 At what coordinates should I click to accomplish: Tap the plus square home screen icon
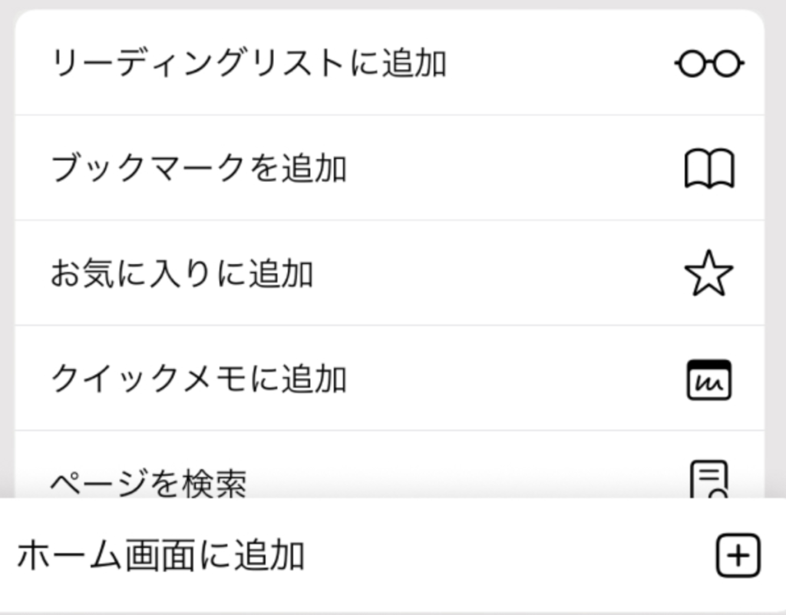(x=738, y=555)
